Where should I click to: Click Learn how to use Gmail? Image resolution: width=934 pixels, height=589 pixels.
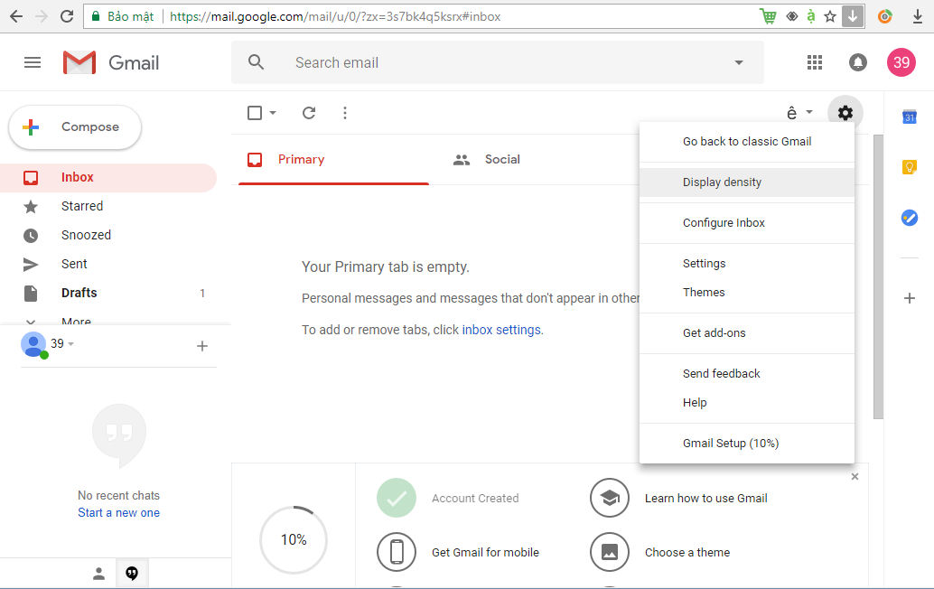click(x=705, y=499)
